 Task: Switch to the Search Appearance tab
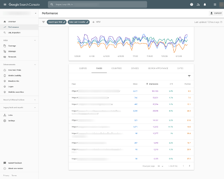point(158,68)
